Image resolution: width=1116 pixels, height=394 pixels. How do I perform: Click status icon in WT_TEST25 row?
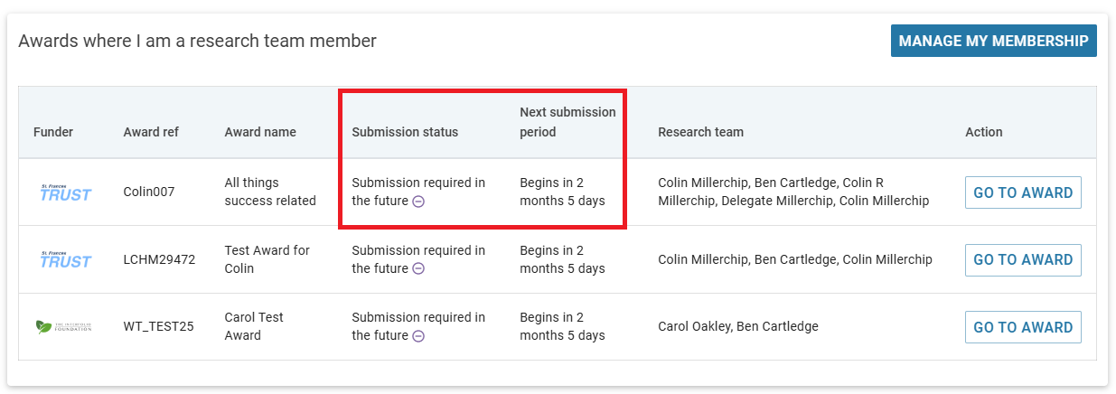click(418, 336)
